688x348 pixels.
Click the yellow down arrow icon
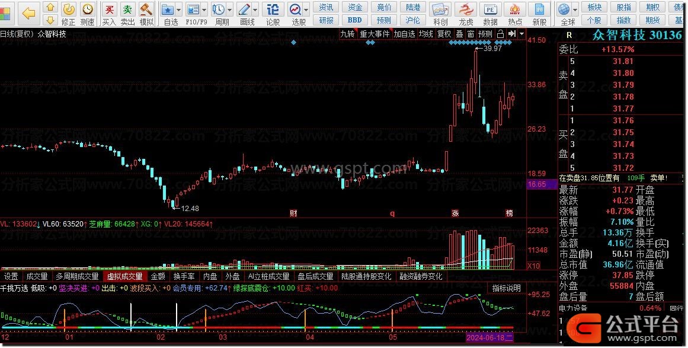pos(50,20)
